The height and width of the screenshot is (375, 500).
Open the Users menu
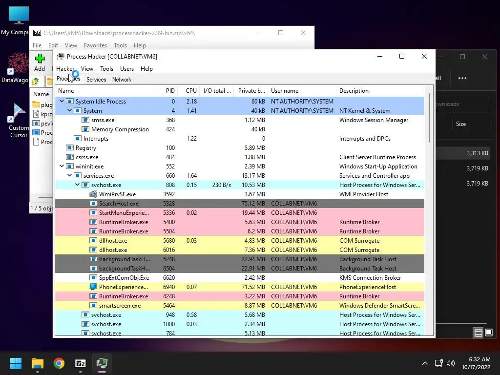pos(127,68)
